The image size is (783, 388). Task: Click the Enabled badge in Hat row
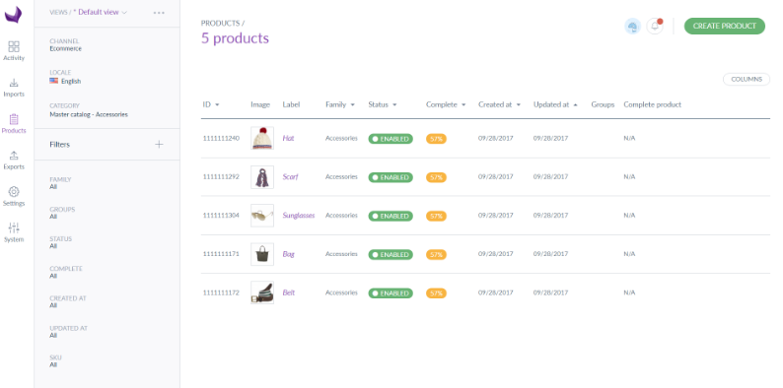pyautogui.click(x=391, y=139)
